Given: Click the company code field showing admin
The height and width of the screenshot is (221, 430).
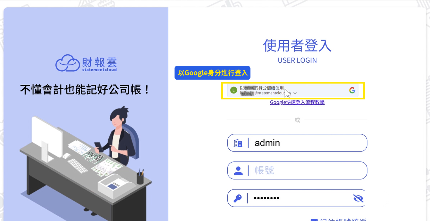Looking at the screenshot, I should pyautogui.click(x=297, y=143).
